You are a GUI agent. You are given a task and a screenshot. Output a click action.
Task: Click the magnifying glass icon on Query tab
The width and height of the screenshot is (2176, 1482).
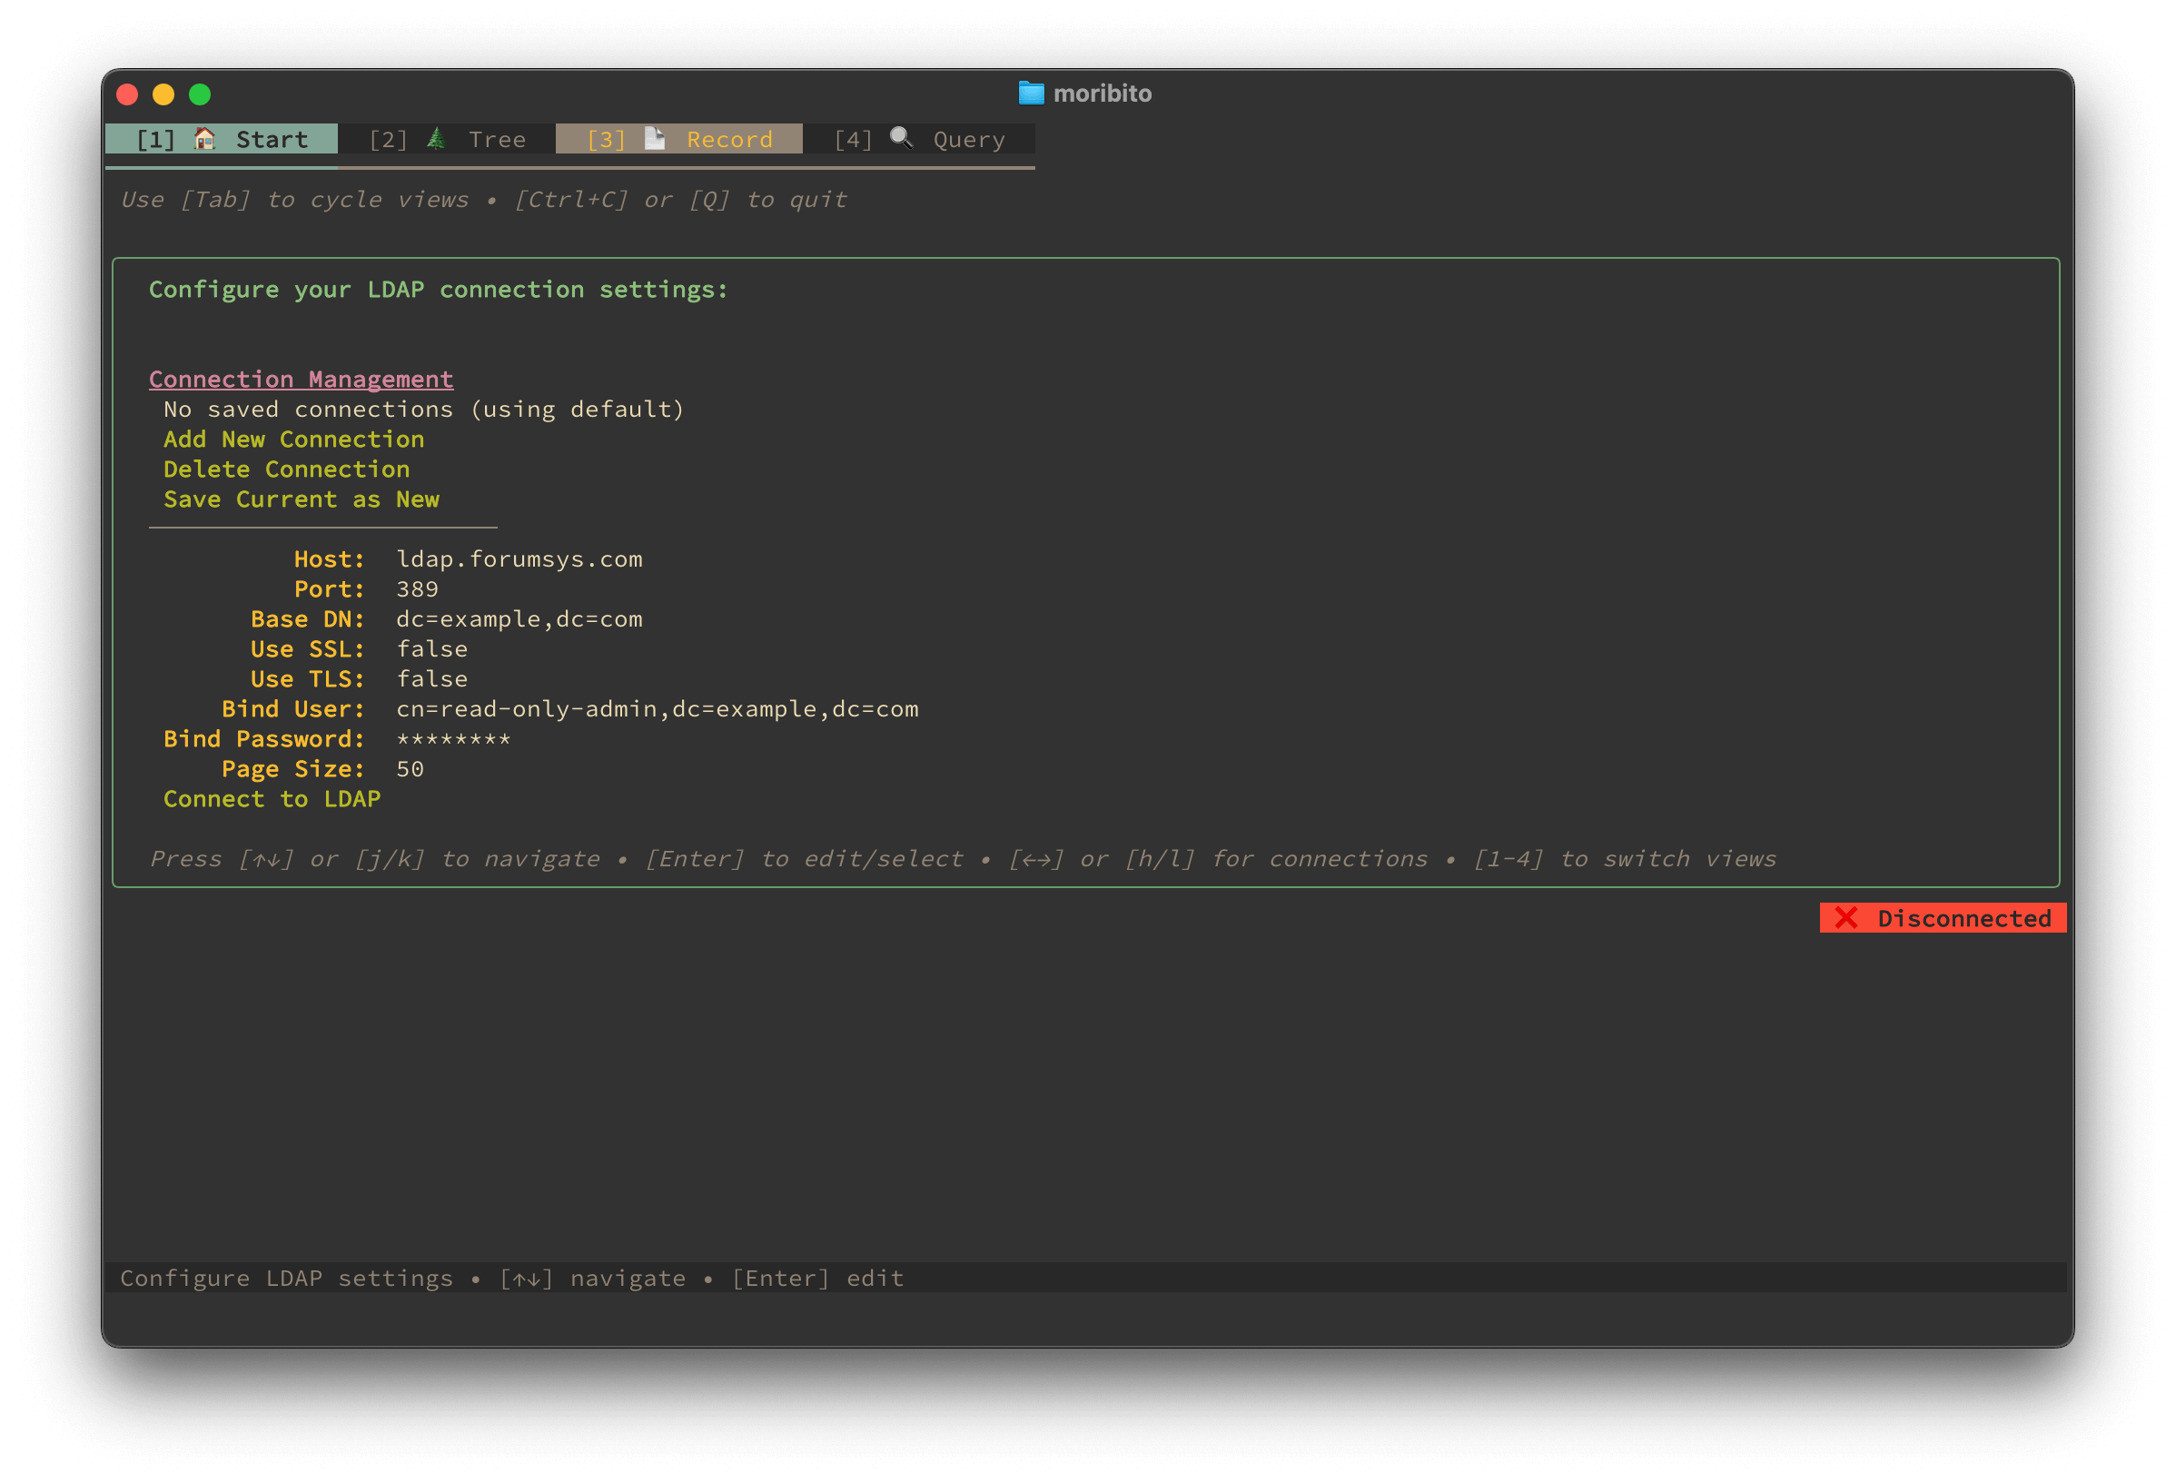[x=901, y=138]
